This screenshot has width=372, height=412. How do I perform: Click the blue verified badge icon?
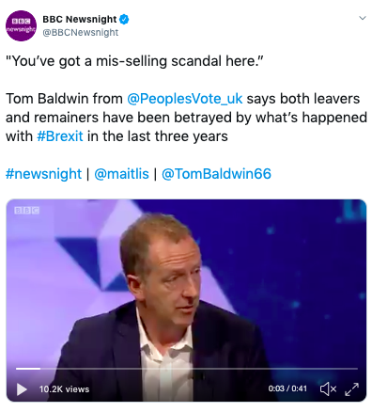coord(124,20)
